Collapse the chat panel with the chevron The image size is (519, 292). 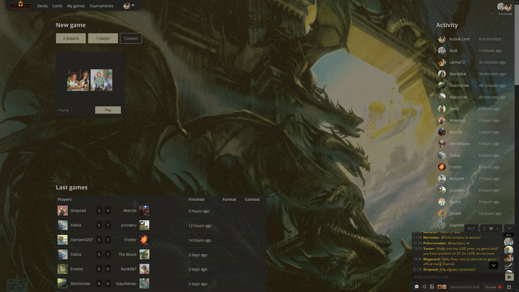509,228
